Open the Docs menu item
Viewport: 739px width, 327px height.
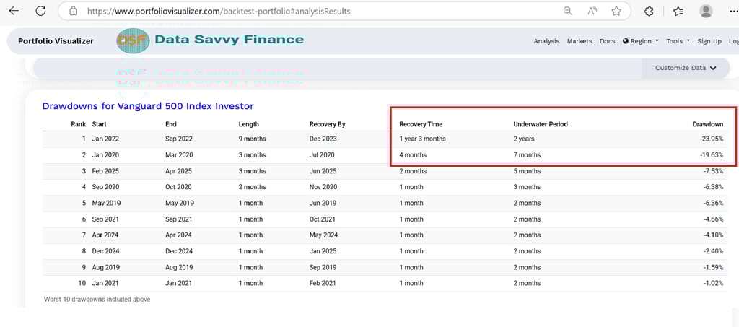pyautogui.click(x=607, y=41)
